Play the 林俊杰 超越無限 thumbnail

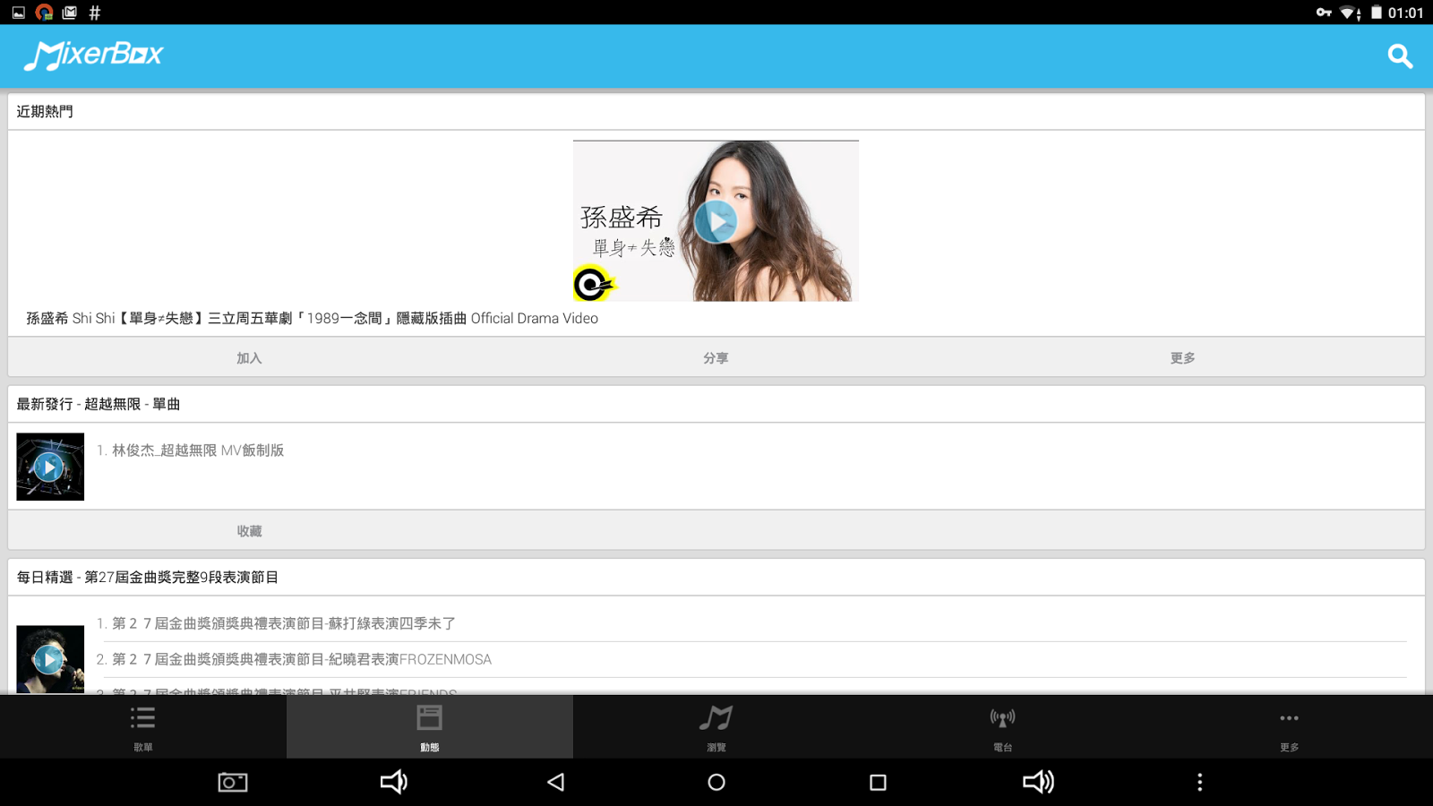pos(50,467)
